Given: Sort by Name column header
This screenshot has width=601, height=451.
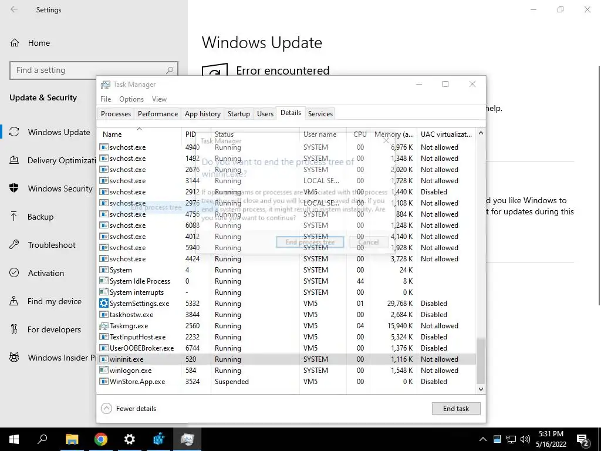Looking at the screenshot, I should coord(139,134).
